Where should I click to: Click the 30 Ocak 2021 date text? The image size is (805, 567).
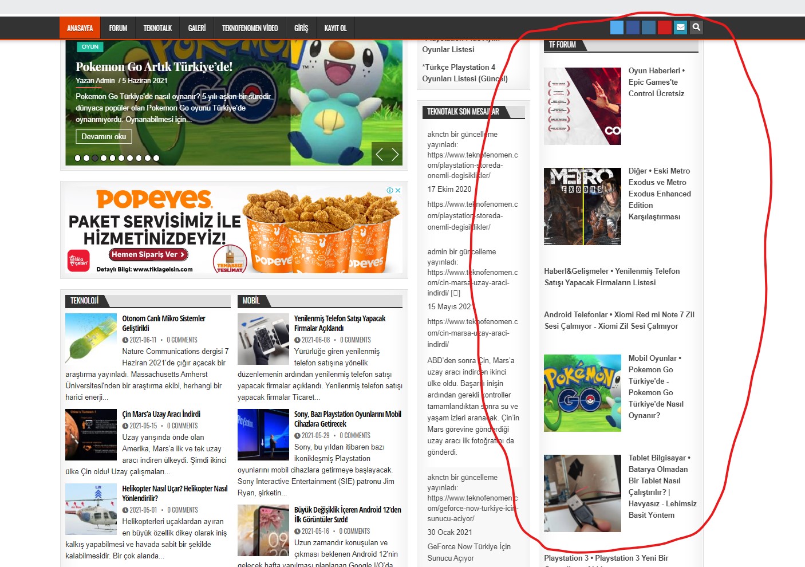click(x=450, y=532)
